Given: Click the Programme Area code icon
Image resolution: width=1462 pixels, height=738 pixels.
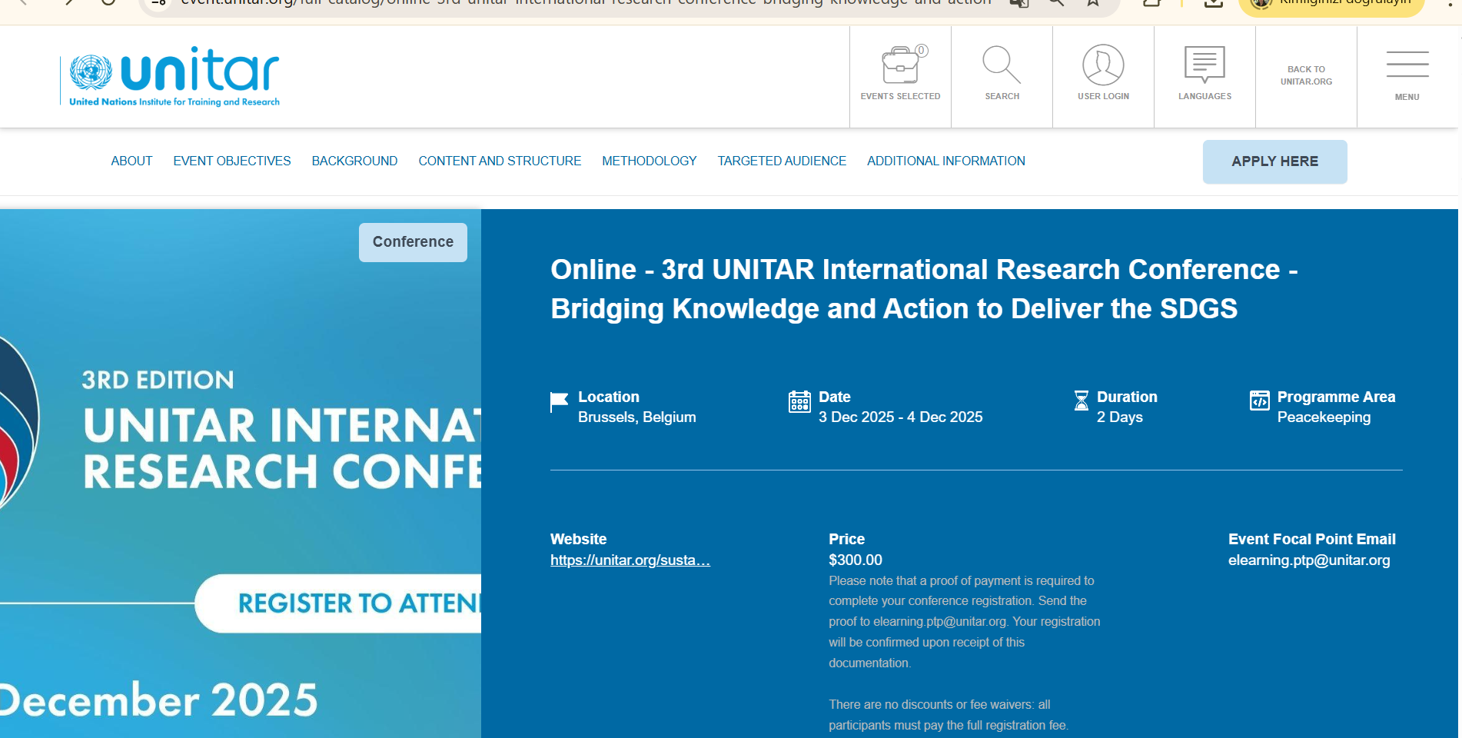Looking at the screenshot, I should [1260, 401].
